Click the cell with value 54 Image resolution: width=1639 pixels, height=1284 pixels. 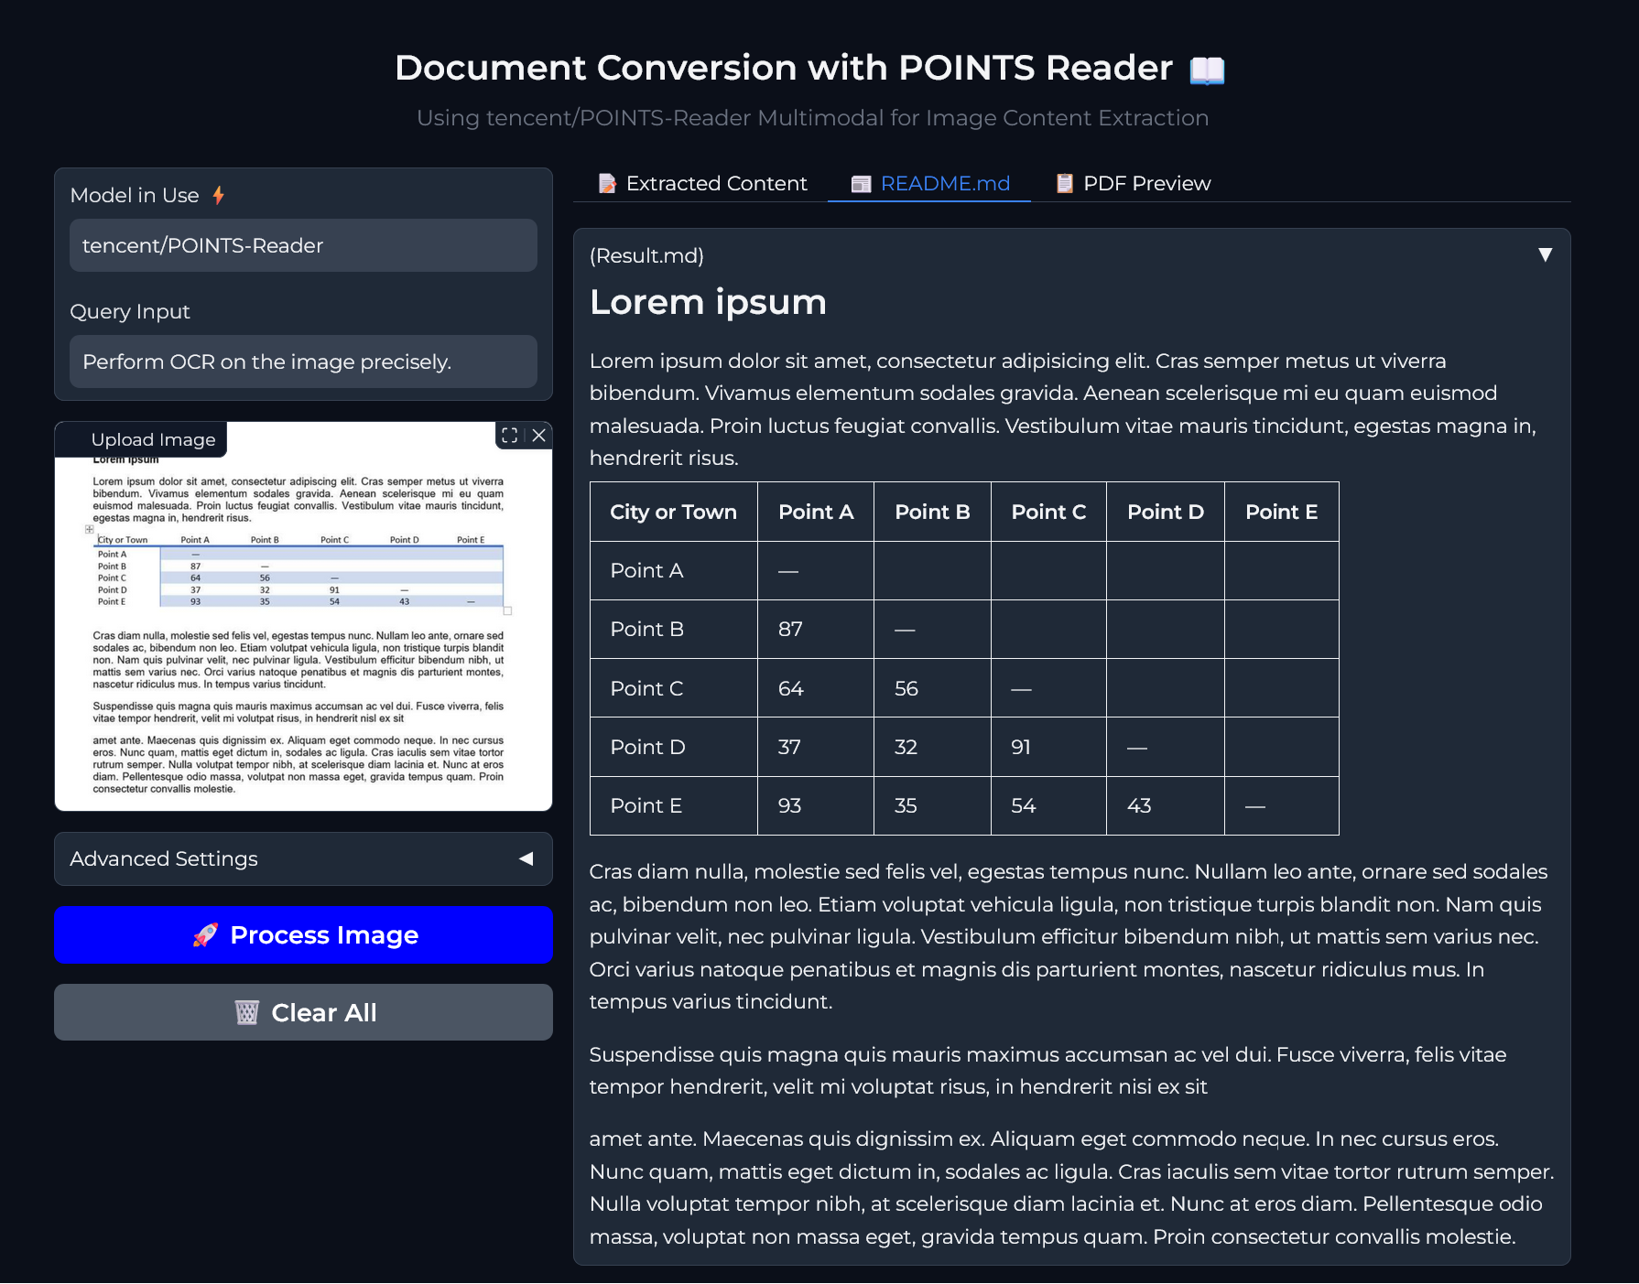tap(1048, 806)
